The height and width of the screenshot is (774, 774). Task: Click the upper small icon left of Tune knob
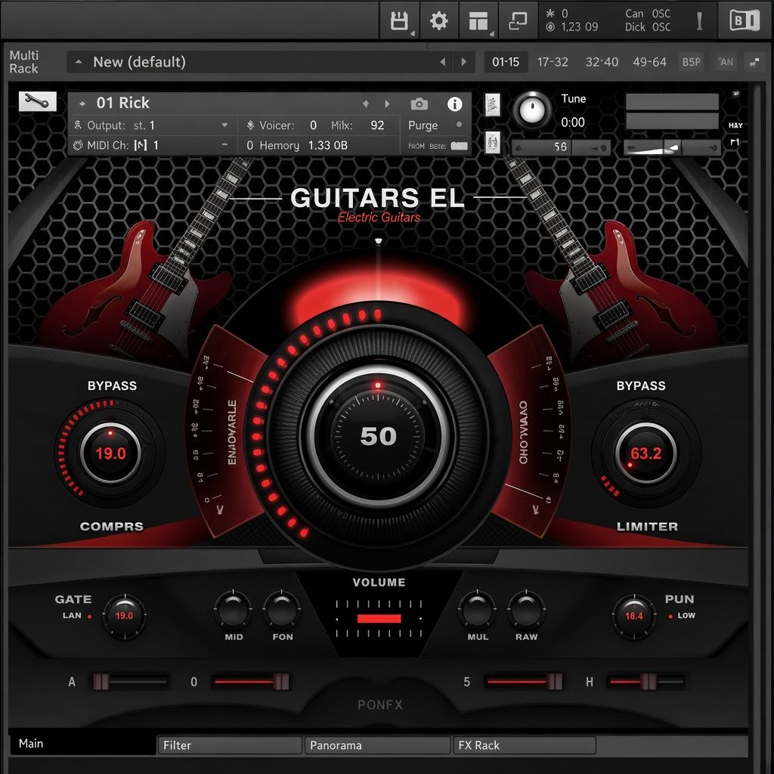point(492,104)
